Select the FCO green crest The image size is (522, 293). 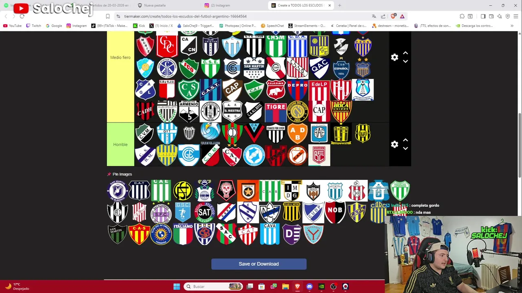coord(189,68)
